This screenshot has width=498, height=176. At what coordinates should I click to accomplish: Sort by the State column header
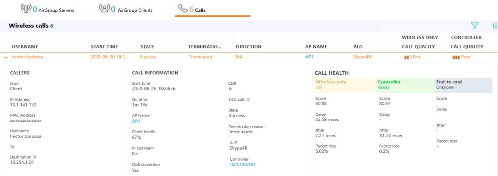[x=147, y=47]
